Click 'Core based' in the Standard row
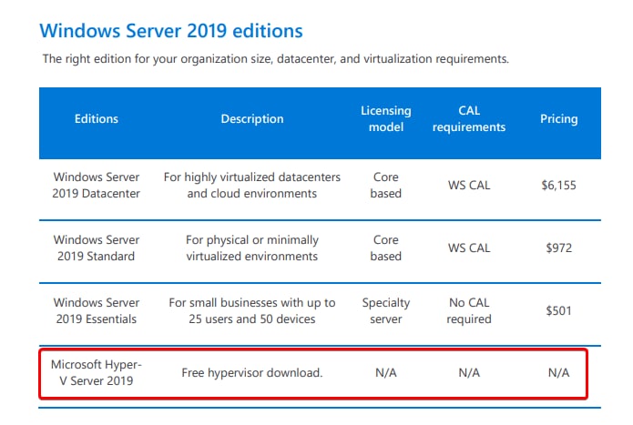 click(386, 248)
